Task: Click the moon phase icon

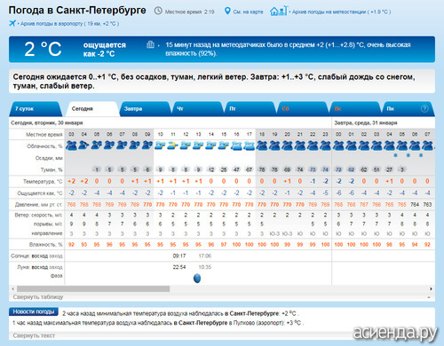Action: [x=197, y=279]
